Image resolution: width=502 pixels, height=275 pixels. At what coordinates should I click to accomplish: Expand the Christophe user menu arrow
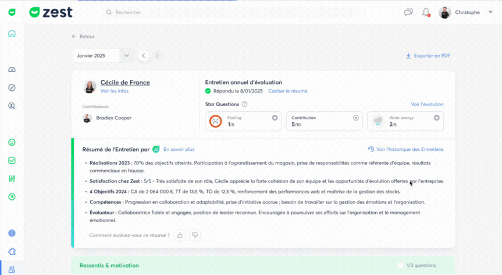[x=491, y=12]
